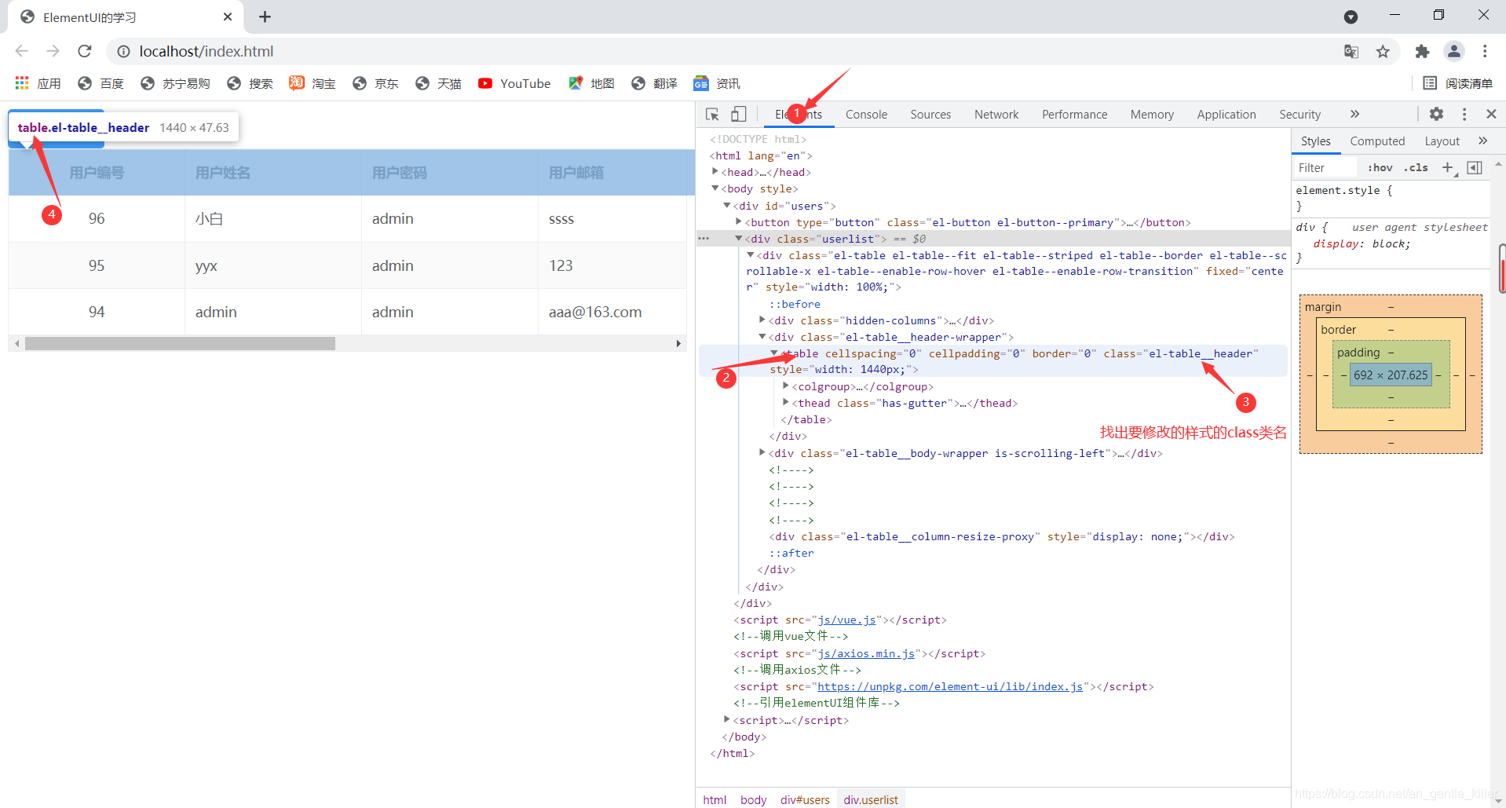1506x808 pixels.
Task: Switch to the Security tab
Action: (1299, 115)
